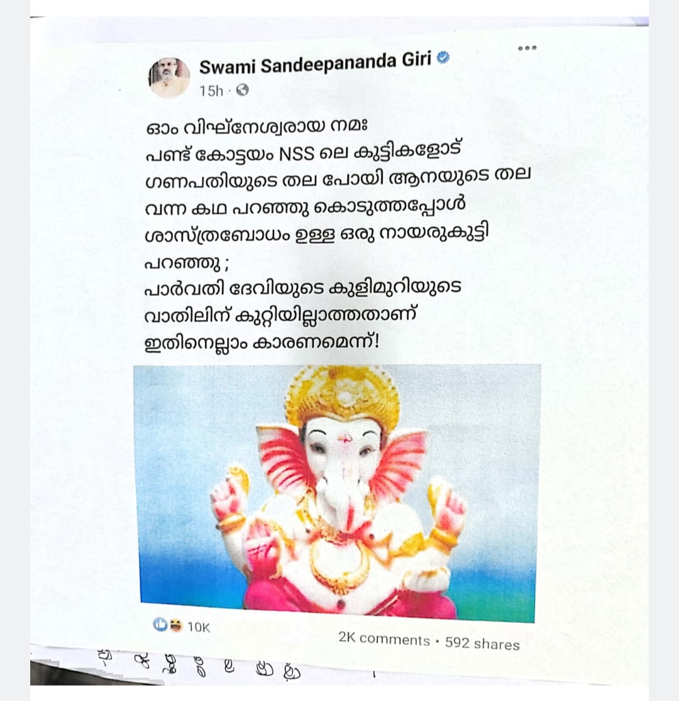Open the 592 shares link
This screenshot has width=679, height=701.
482,643
